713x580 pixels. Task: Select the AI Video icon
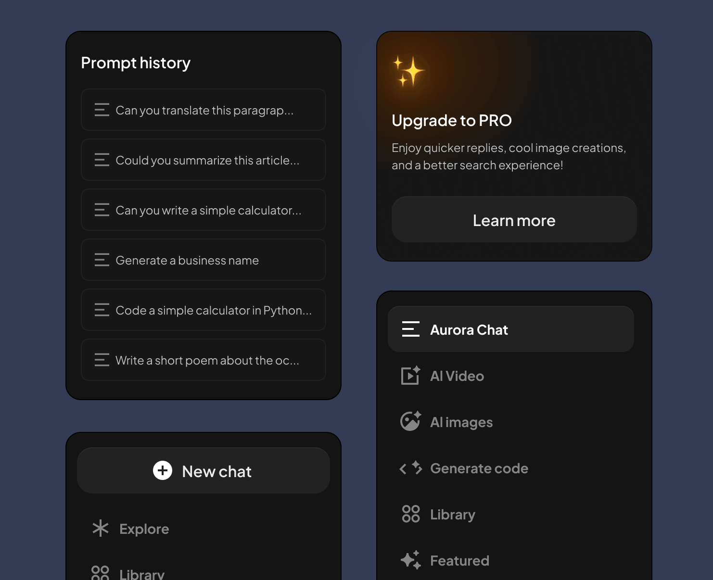(409, 376)
